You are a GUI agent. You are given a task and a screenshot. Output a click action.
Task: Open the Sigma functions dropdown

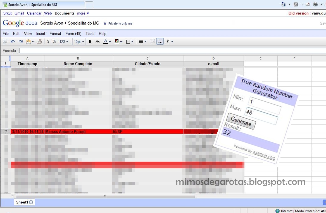[170, 42]
